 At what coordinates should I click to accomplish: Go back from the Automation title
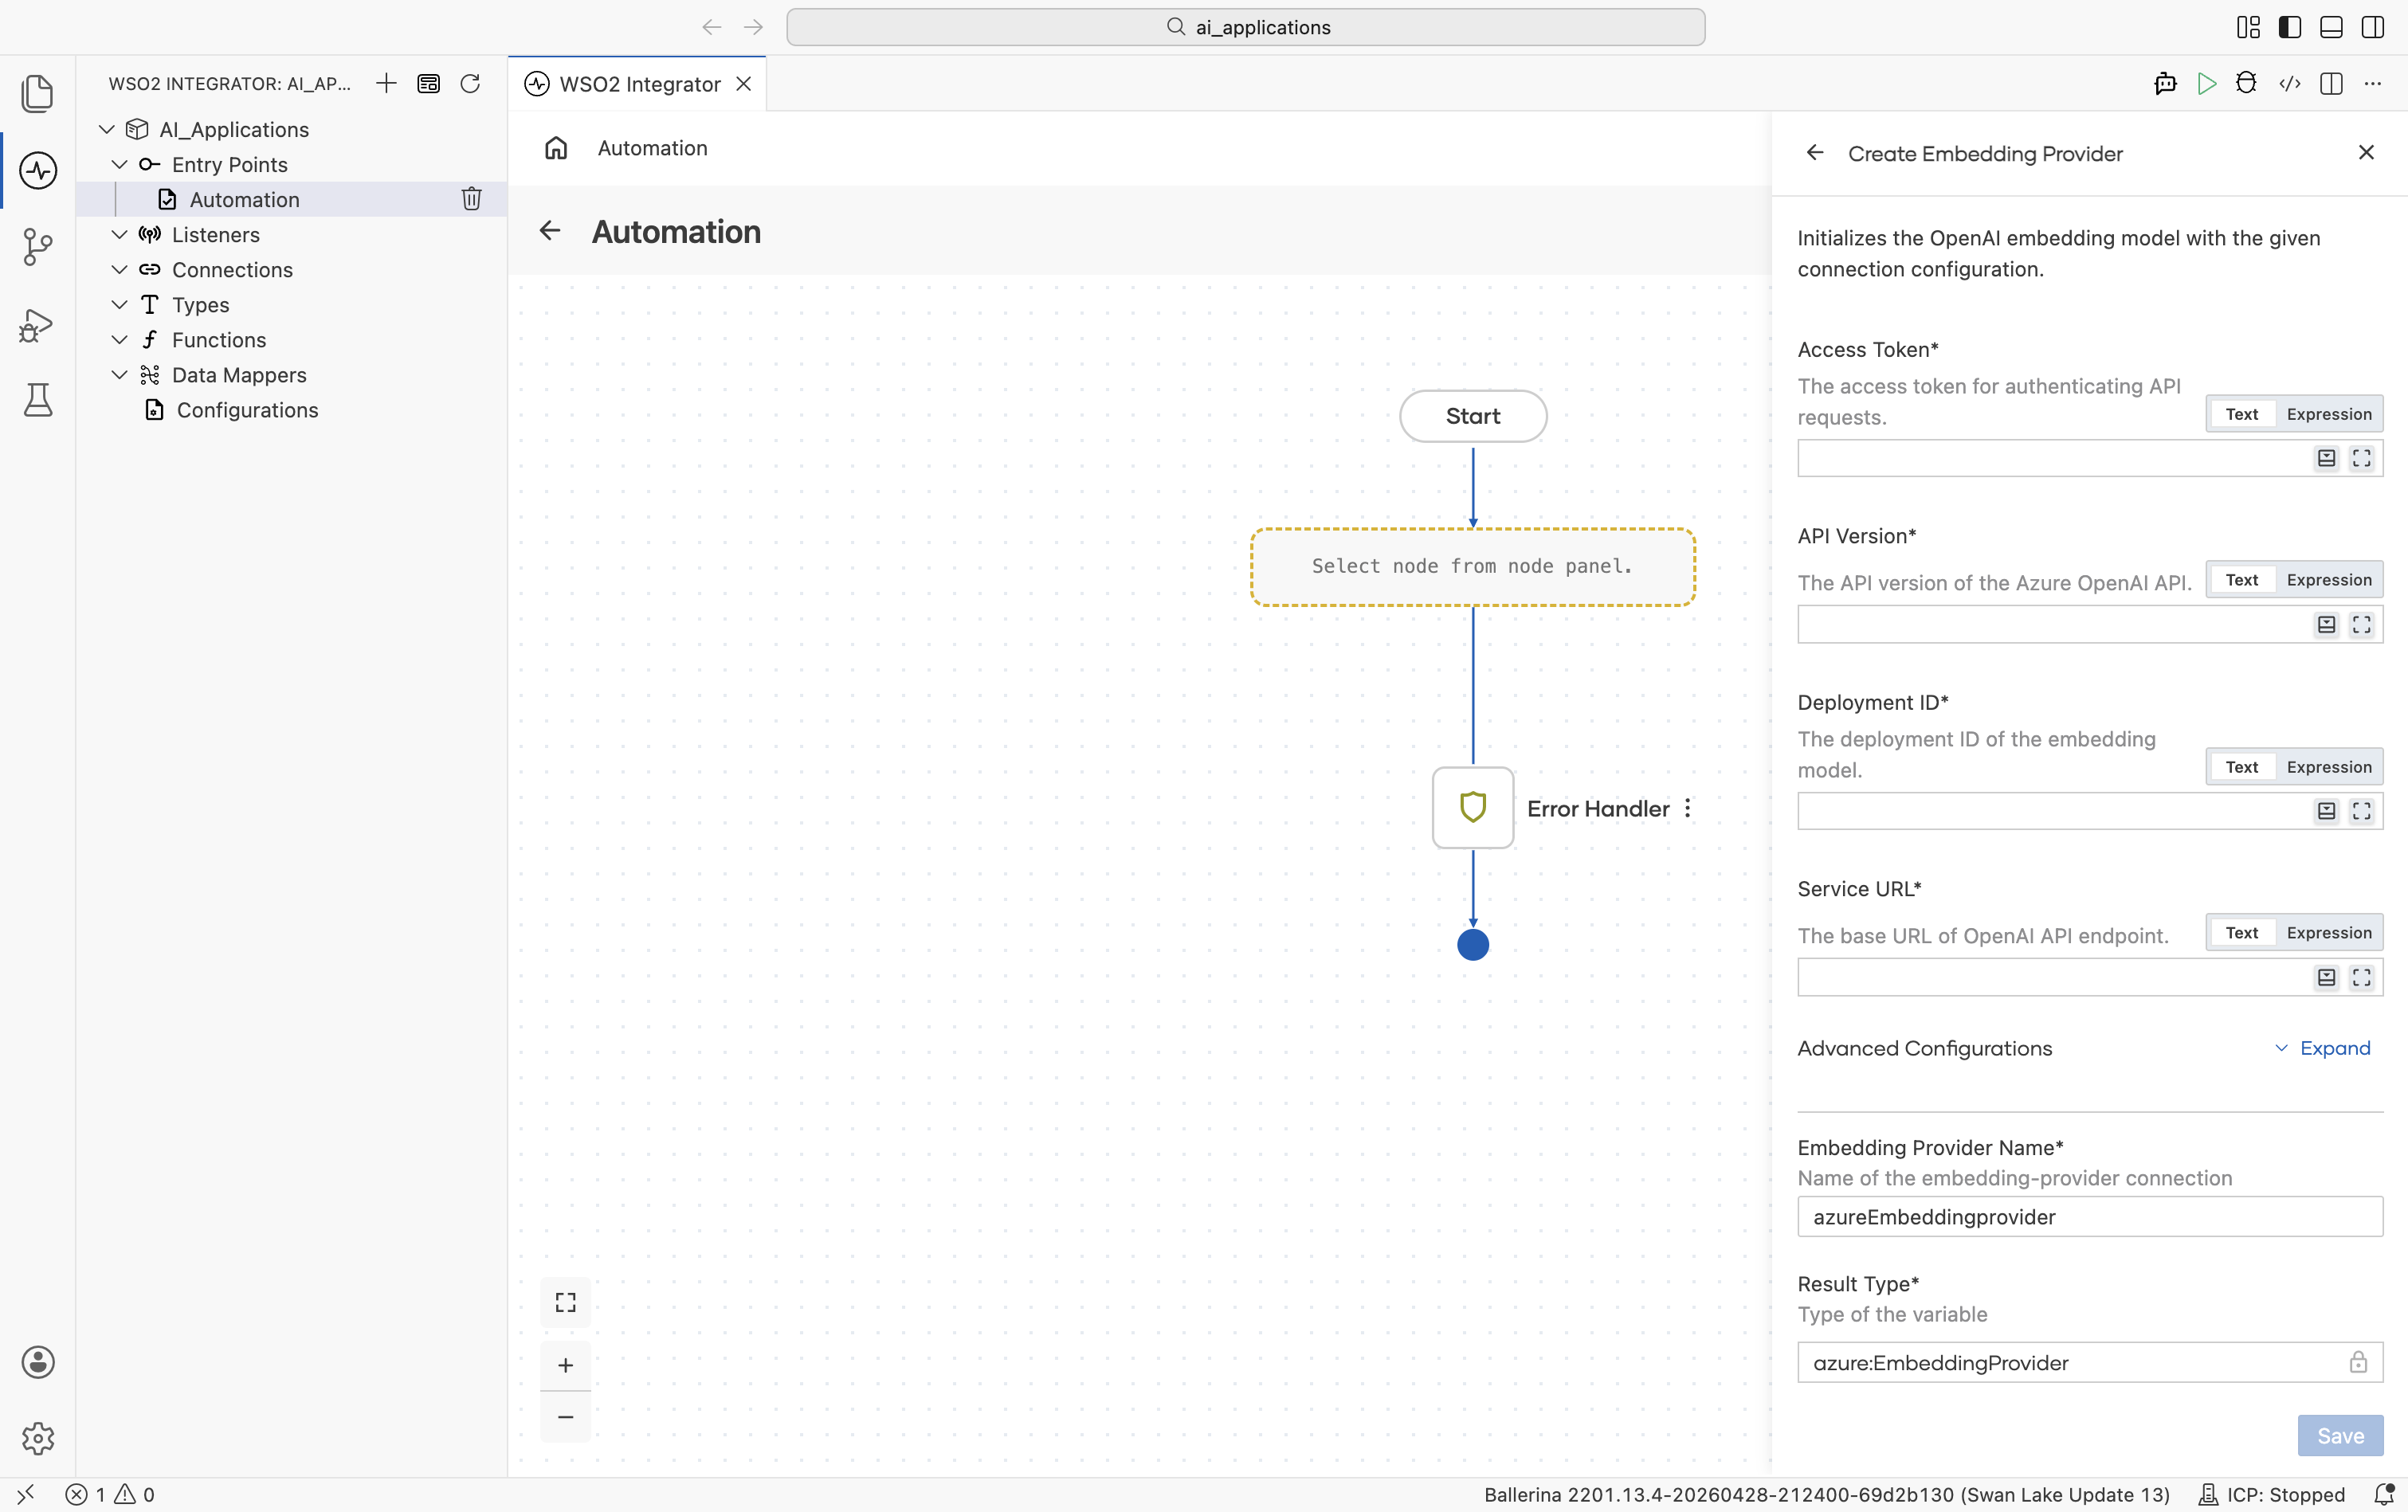tap(550, 231)
